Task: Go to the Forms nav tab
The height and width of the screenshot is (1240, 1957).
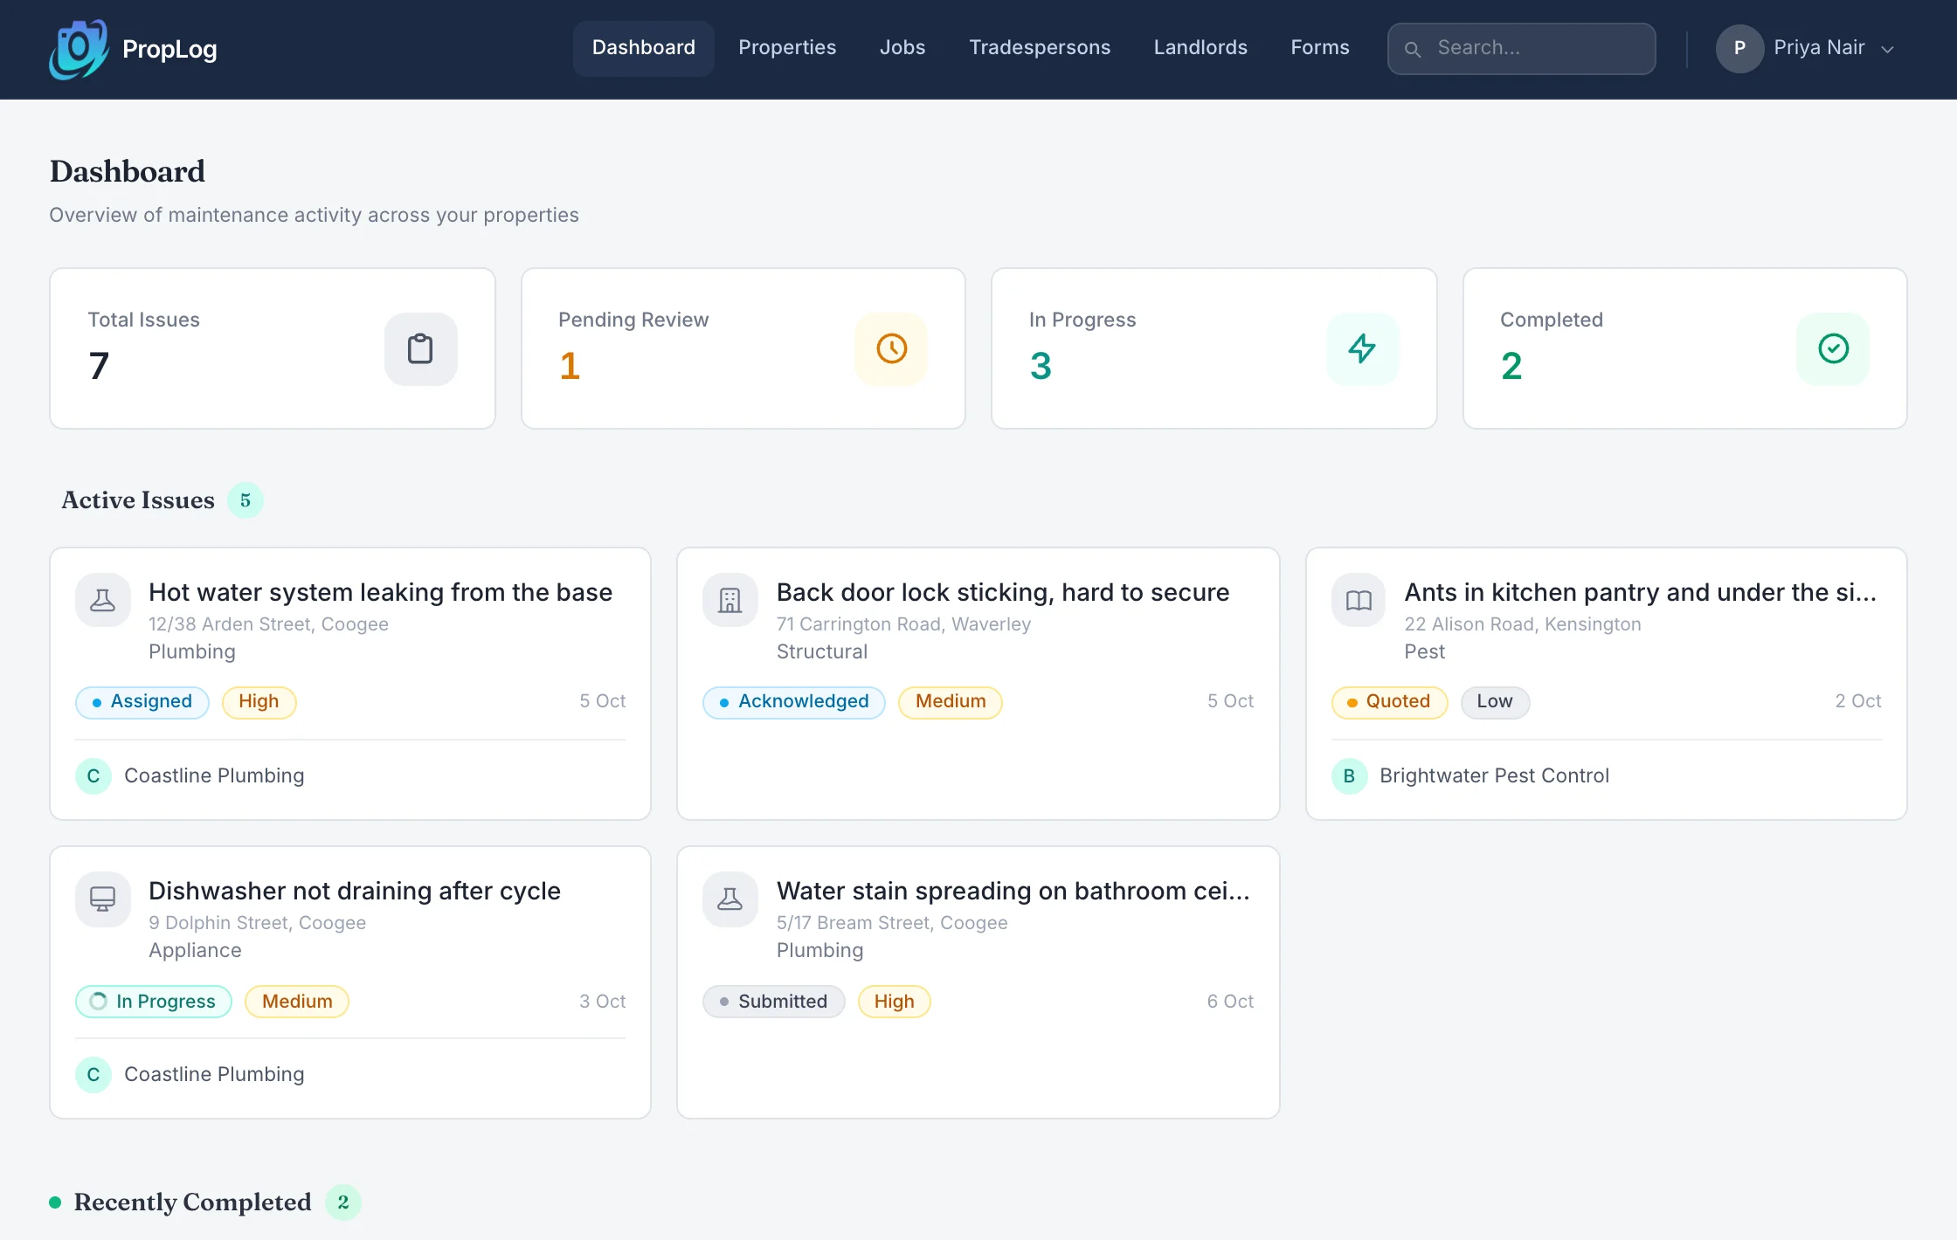Action: (1320, 48)
